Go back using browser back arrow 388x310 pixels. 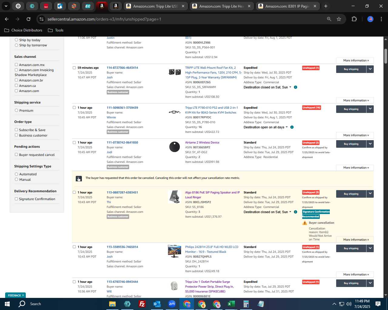[x=7, y=19]
